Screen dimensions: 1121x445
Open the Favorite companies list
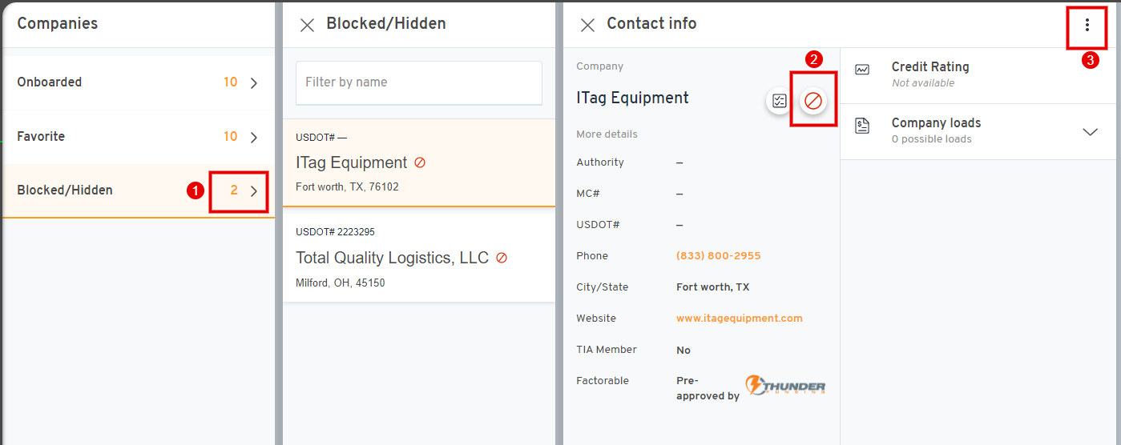pyautogui.click(x=138, y=137)
